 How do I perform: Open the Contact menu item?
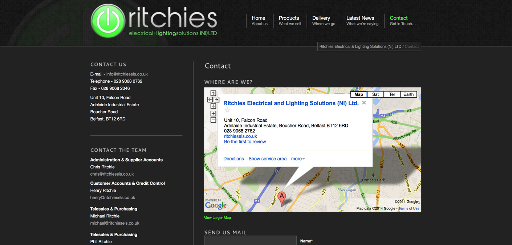[x=402, y=21]
